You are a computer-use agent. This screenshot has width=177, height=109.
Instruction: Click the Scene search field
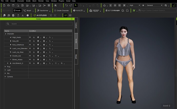click(x=39, y=24)
